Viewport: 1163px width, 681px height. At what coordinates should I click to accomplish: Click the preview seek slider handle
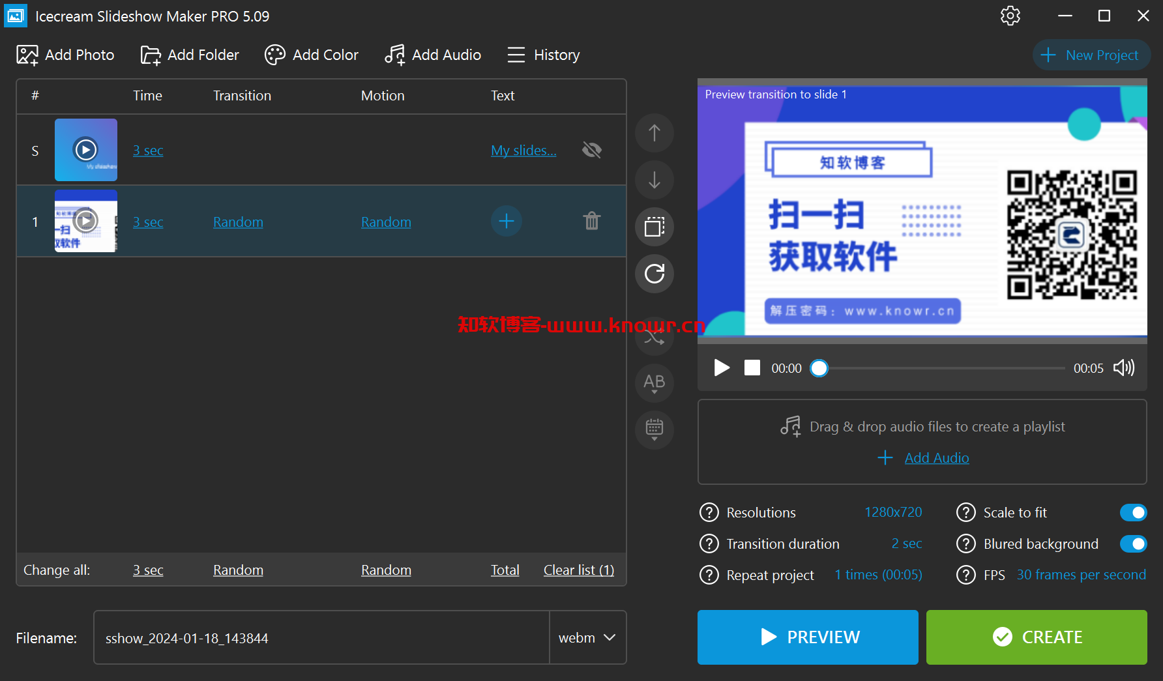click(819, 368)
